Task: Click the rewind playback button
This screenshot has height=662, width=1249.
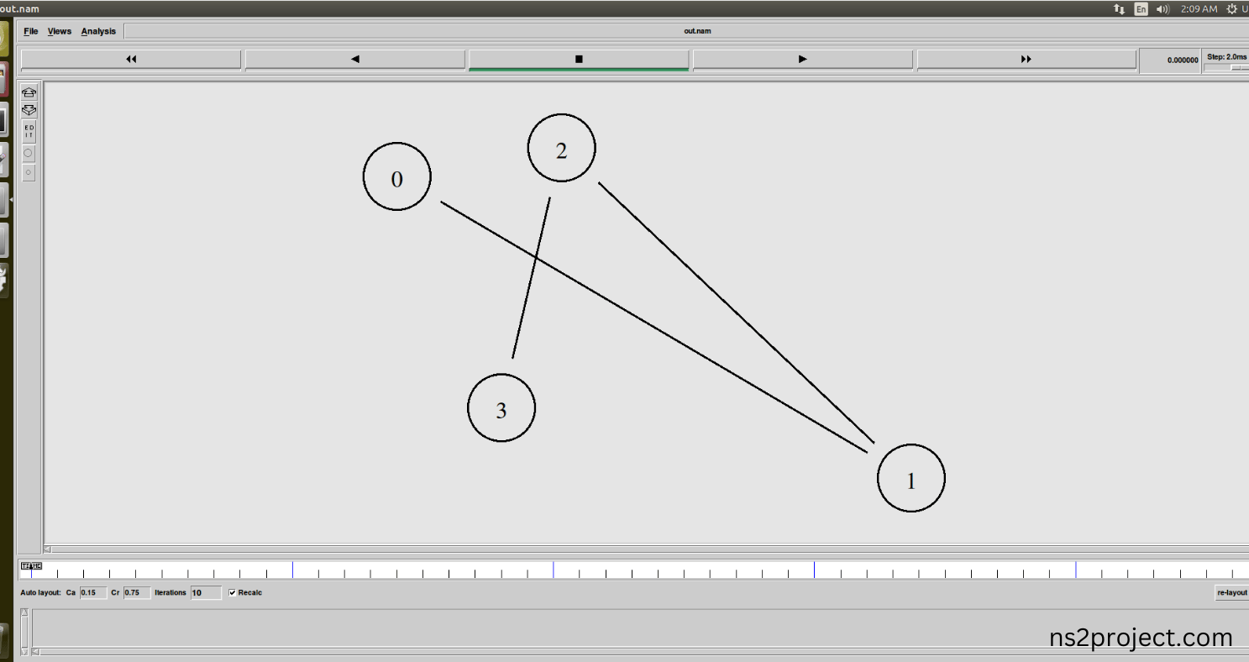Action: [x=131, y=60]
